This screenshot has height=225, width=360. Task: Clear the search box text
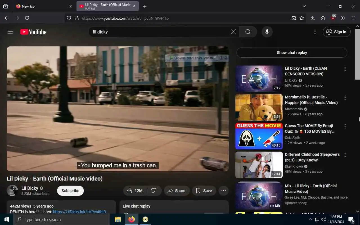[233, 32]
